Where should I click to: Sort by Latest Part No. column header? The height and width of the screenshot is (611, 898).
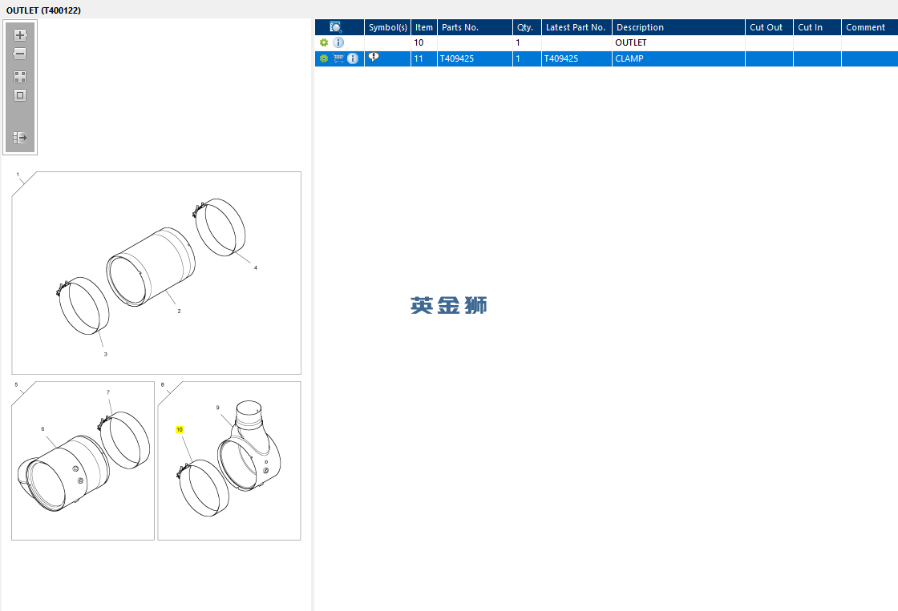[x=576, y=27]
